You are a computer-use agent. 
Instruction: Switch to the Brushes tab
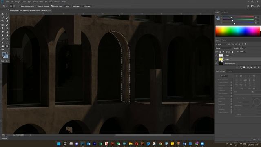pos(230,71)
